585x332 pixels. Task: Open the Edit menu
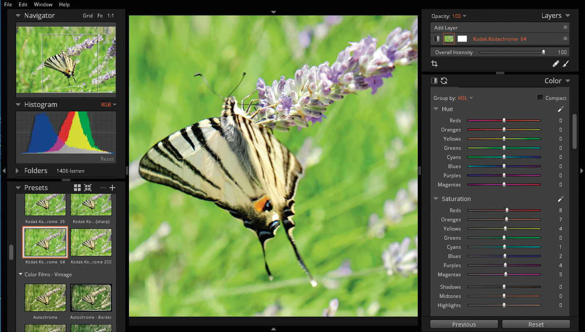pos(23,4)
